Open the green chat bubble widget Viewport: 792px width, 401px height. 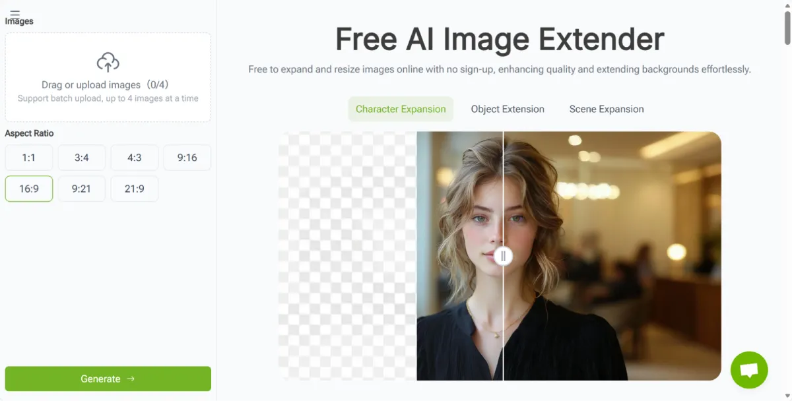pyautogui.click(x=749, y=369)
